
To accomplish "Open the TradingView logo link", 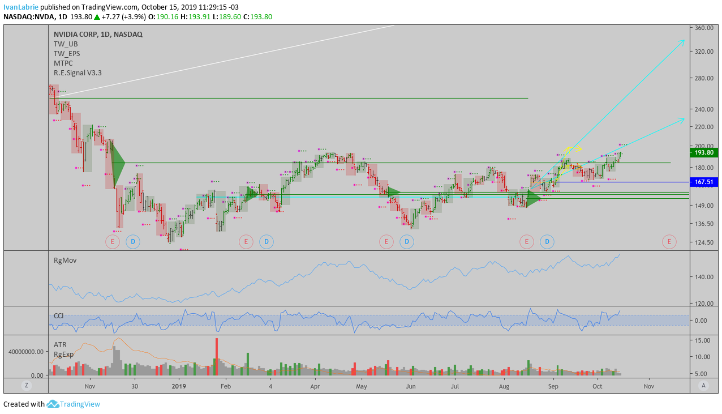I will click(x=74, y=404).
